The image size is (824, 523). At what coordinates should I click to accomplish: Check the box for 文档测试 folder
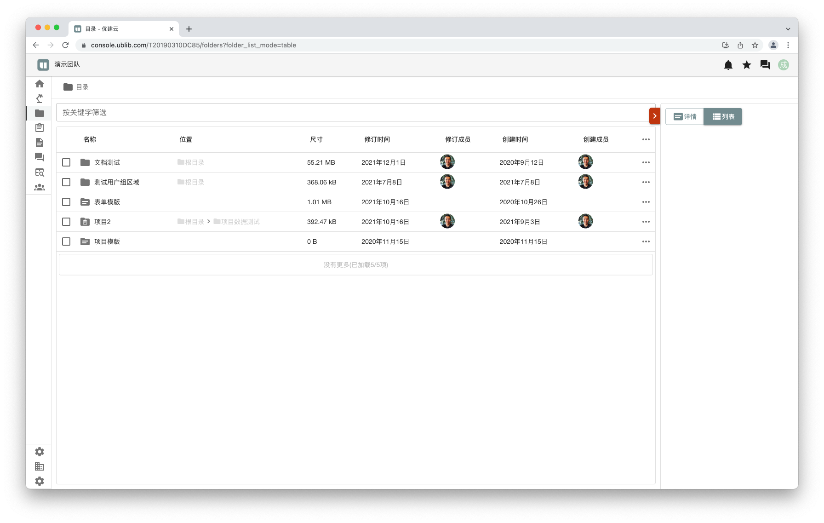coord(66,162)
